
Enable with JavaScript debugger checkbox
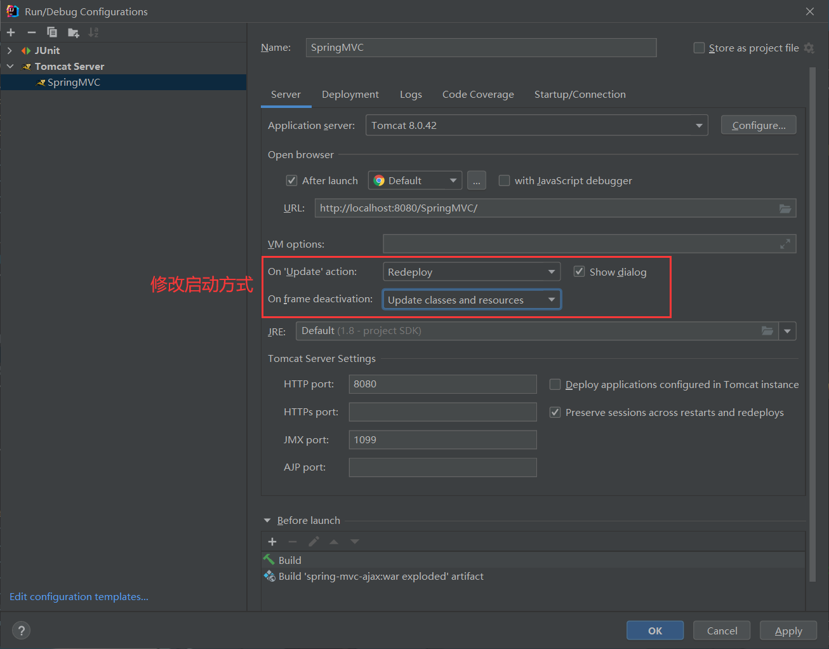coord(504,180)
